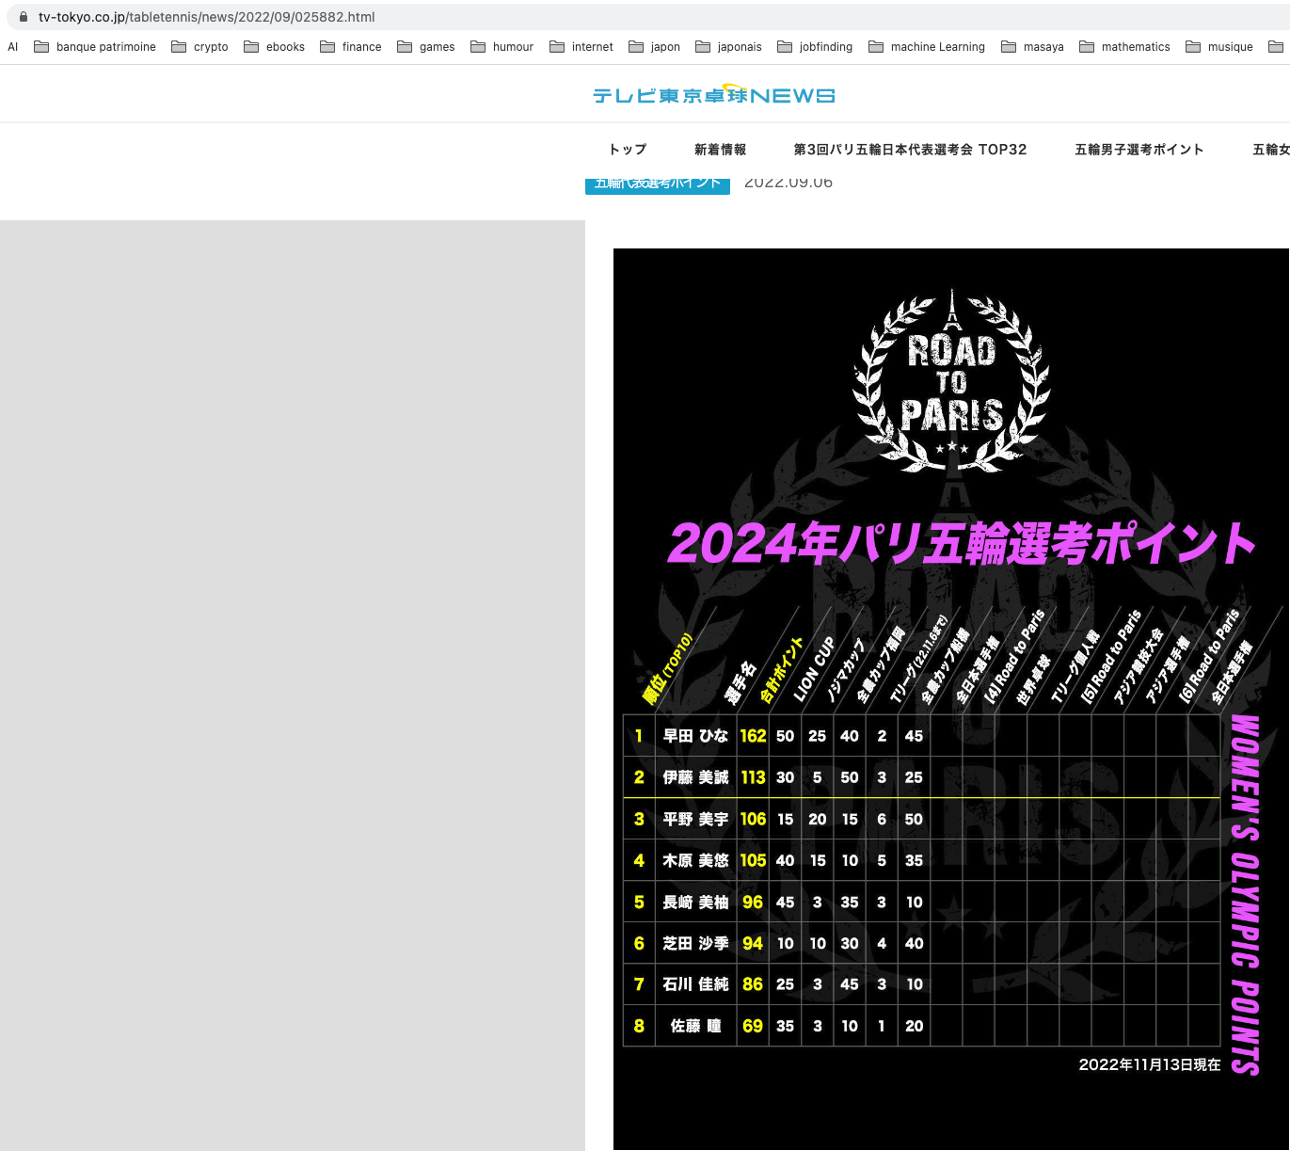Click total points value 69

[x=753, y=1026]
